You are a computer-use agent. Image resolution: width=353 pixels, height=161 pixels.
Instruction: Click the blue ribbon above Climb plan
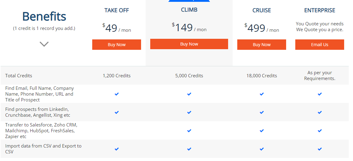pyautogui.click(x=189, y=1)
